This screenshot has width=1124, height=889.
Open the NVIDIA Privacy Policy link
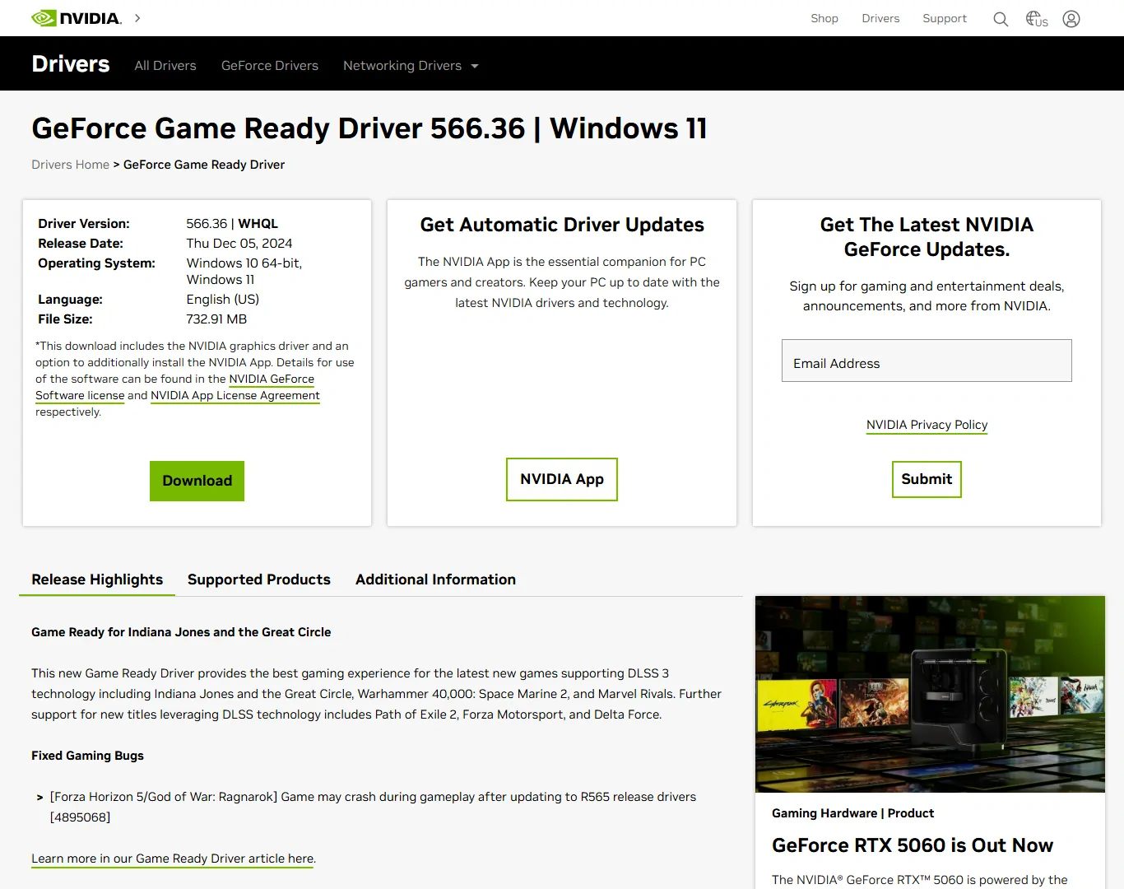coord(927,425)
